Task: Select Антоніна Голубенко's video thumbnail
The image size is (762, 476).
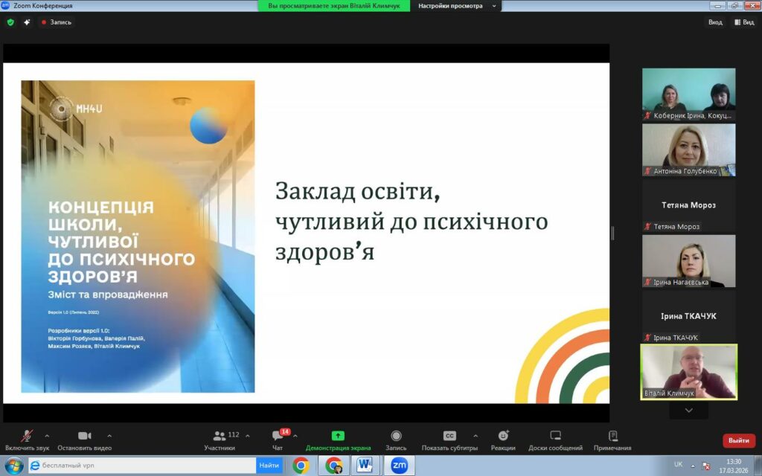Action: [x=688, y=149]
